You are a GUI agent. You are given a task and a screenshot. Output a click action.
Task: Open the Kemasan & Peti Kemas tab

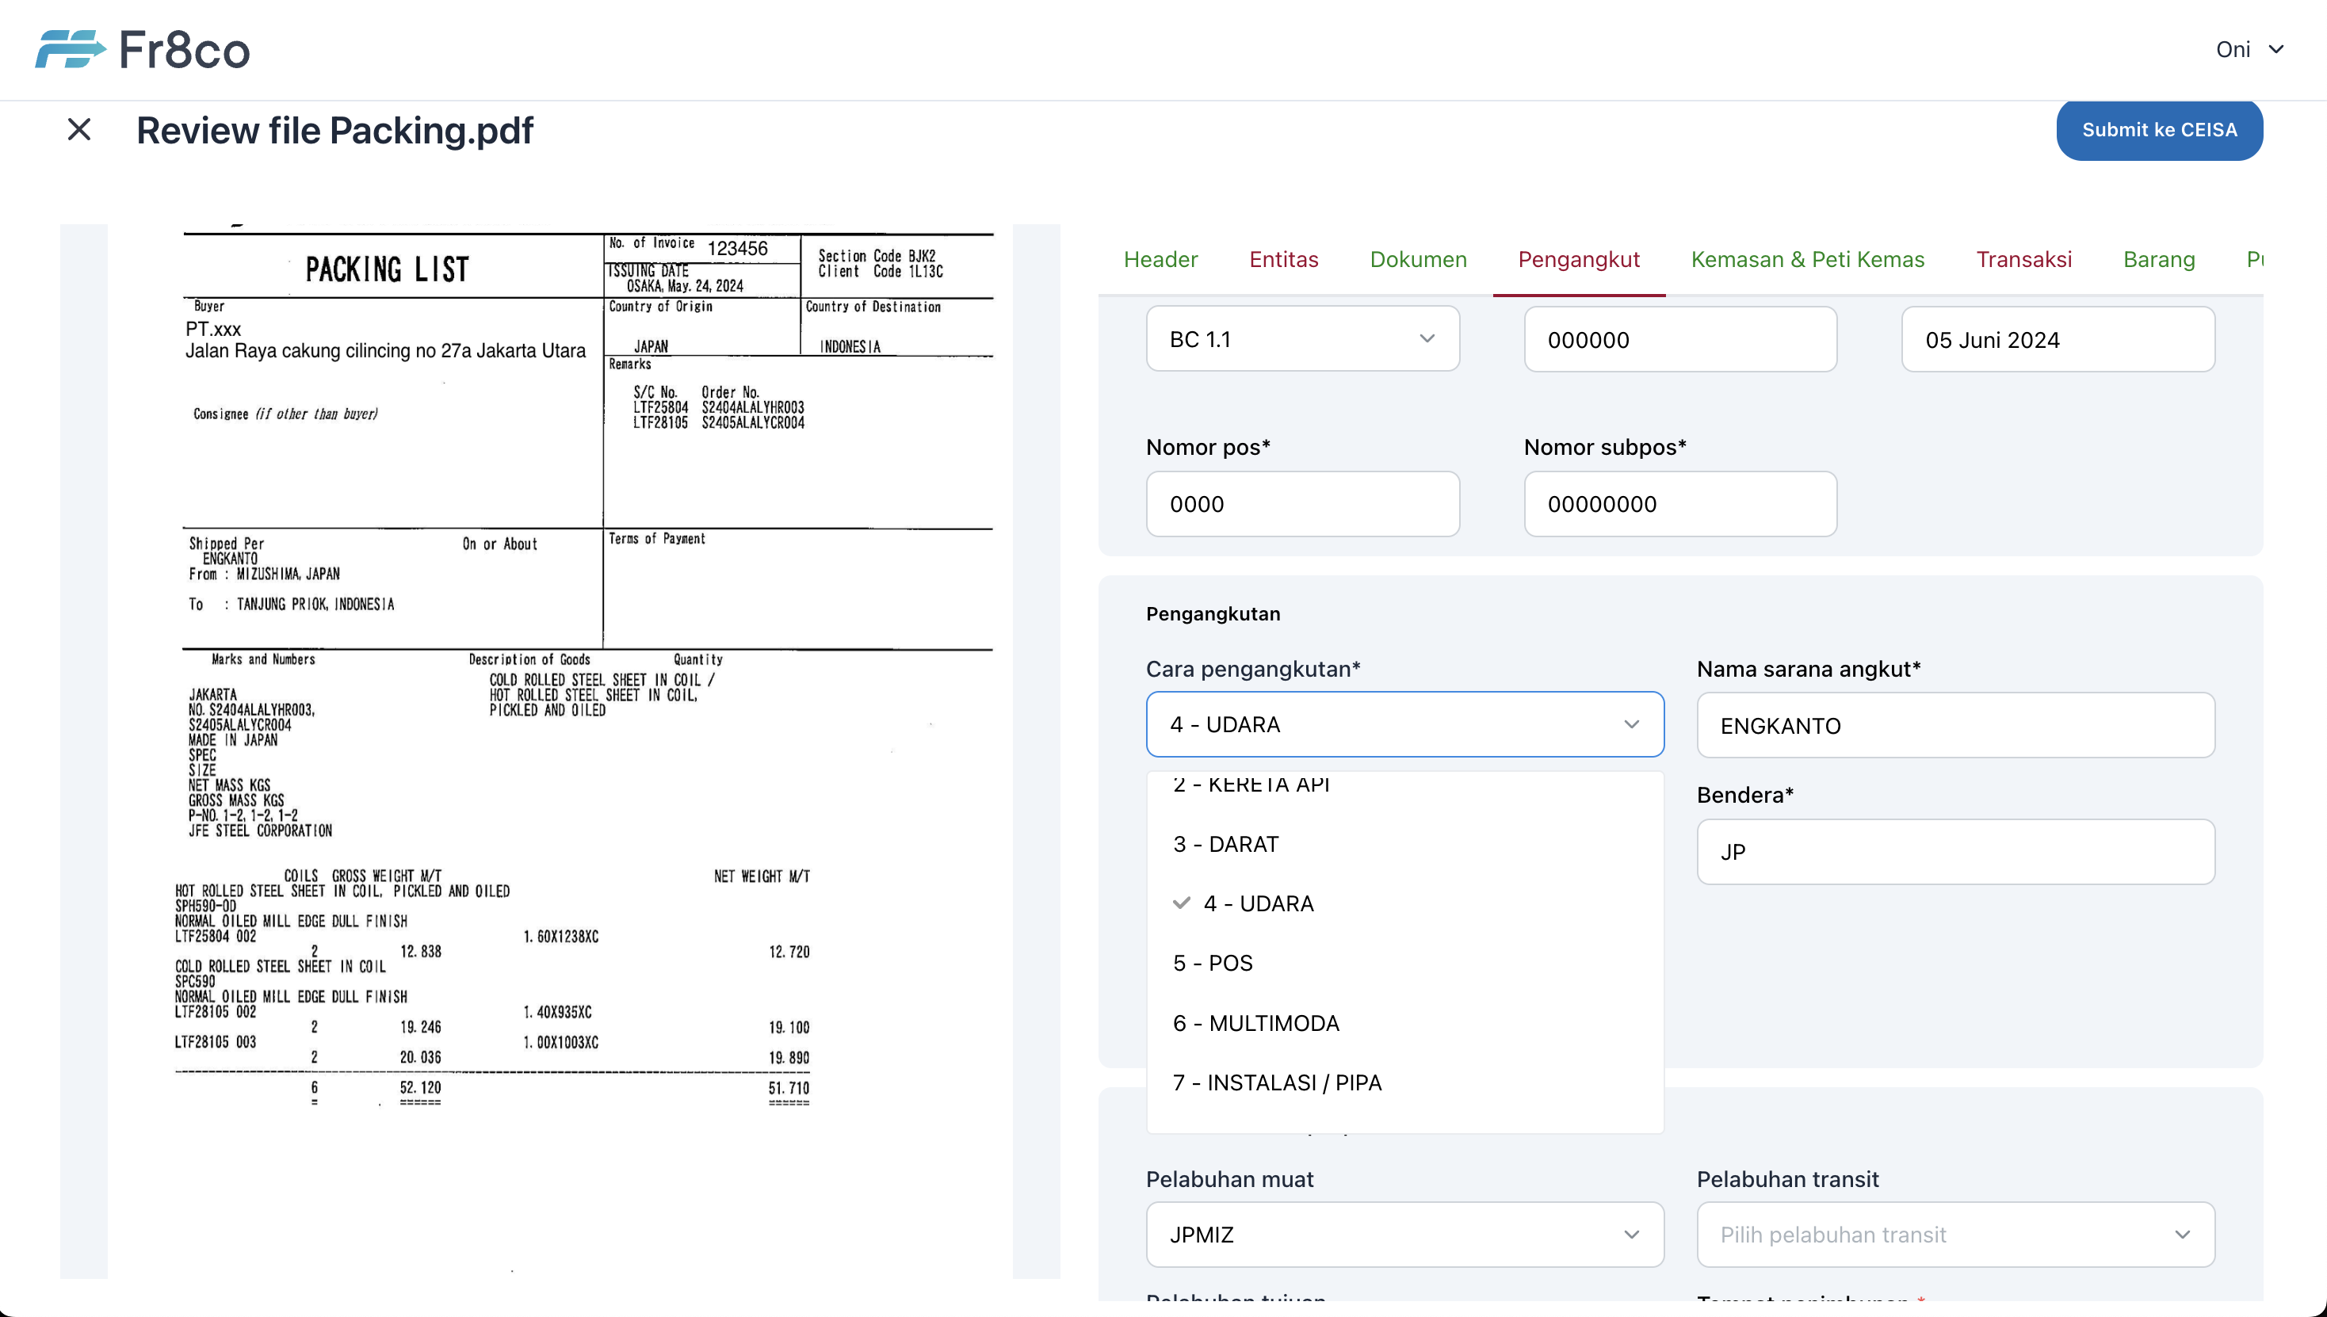1807,260
